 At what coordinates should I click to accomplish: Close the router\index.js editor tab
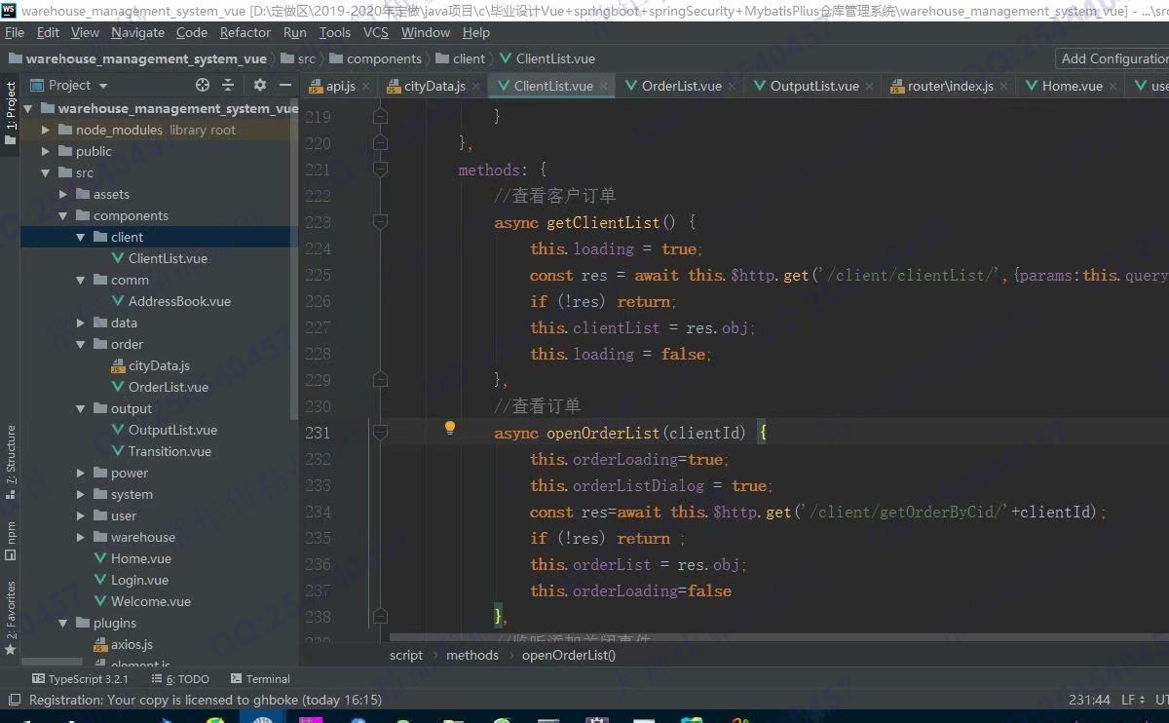(x=1004, y=87)
